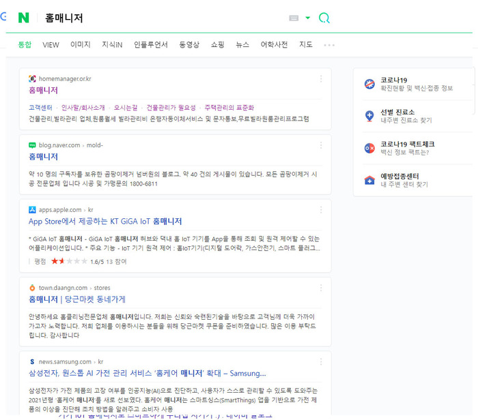Click the search box containing 홈매니저
The width and height of the screenshot is (478, 420).
click(165, 18)
